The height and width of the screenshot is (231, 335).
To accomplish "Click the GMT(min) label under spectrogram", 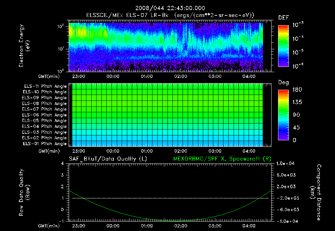I will (49, 76).
